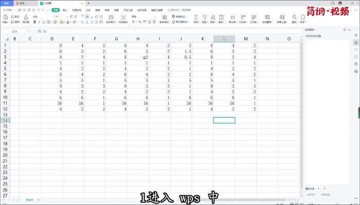Toggle bold formatting
The height and width of the screenshot is (205, 360).
click(34, 22)
